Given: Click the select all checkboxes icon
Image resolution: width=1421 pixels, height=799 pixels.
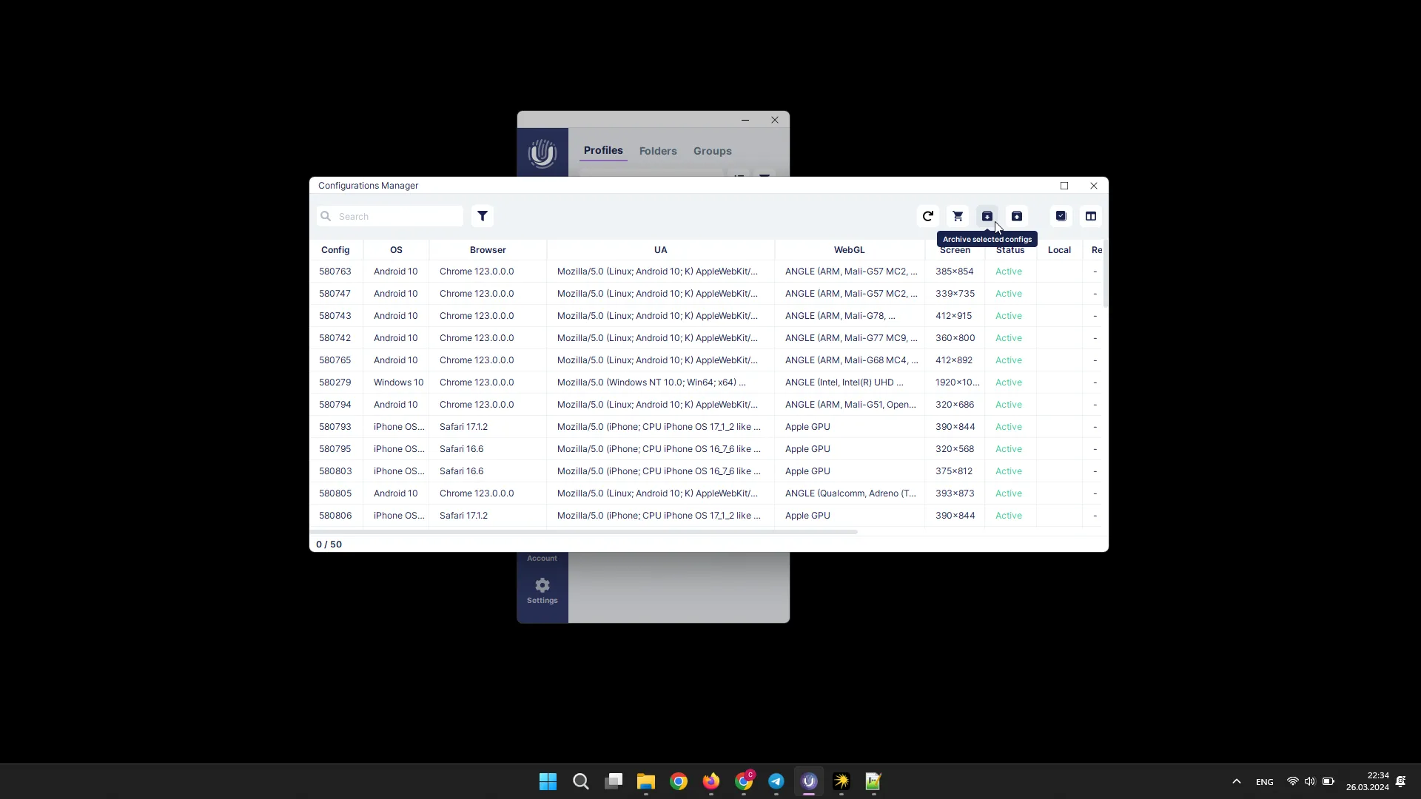Looking at the screenshot, I should (1061, 215).
